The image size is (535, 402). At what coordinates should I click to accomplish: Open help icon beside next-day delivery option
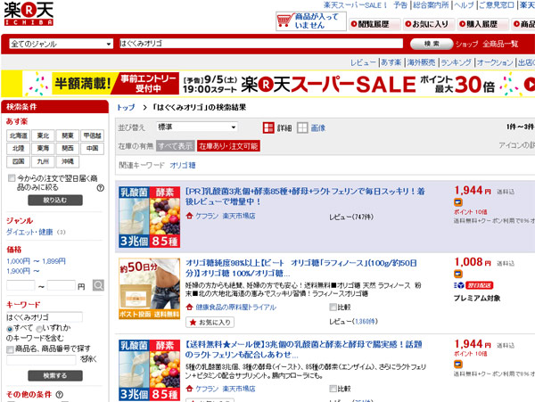100,188
